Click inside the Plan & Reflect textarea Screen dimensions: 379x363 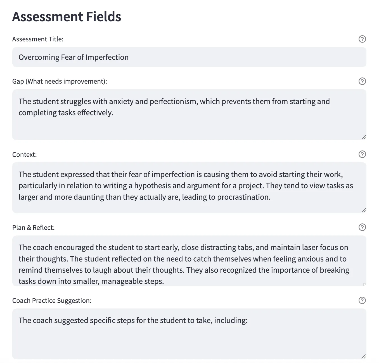tap(168, 260)
